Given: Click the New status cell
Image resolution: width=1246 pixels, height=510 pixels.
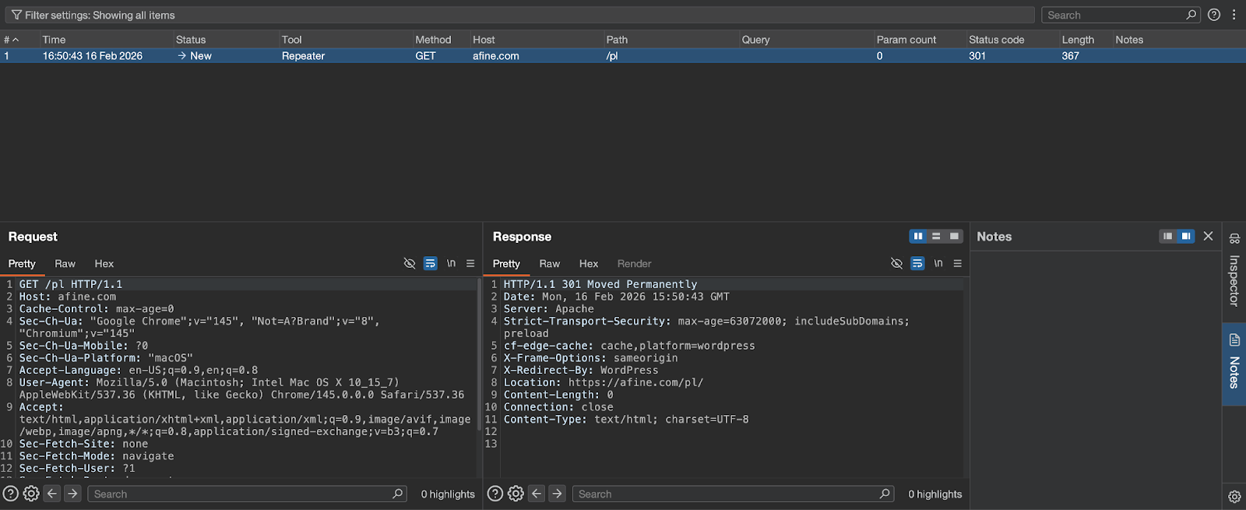Looking at the screenshot, I should [195, 56].
